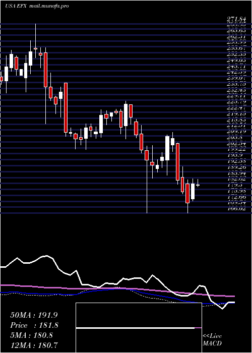Click the white MACD histogram box outline
252x353 pixels.
pos(139,328)
